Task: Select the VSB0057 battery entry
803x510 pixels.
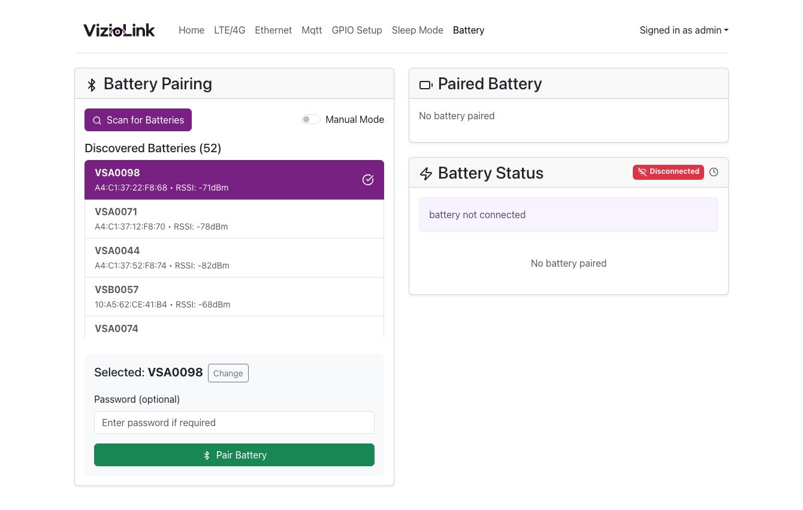Action: tap(234, 297)
